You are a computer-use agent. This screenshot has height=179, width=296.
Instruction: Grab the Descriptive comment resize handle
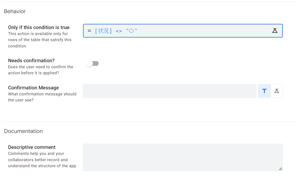(280, 169)
